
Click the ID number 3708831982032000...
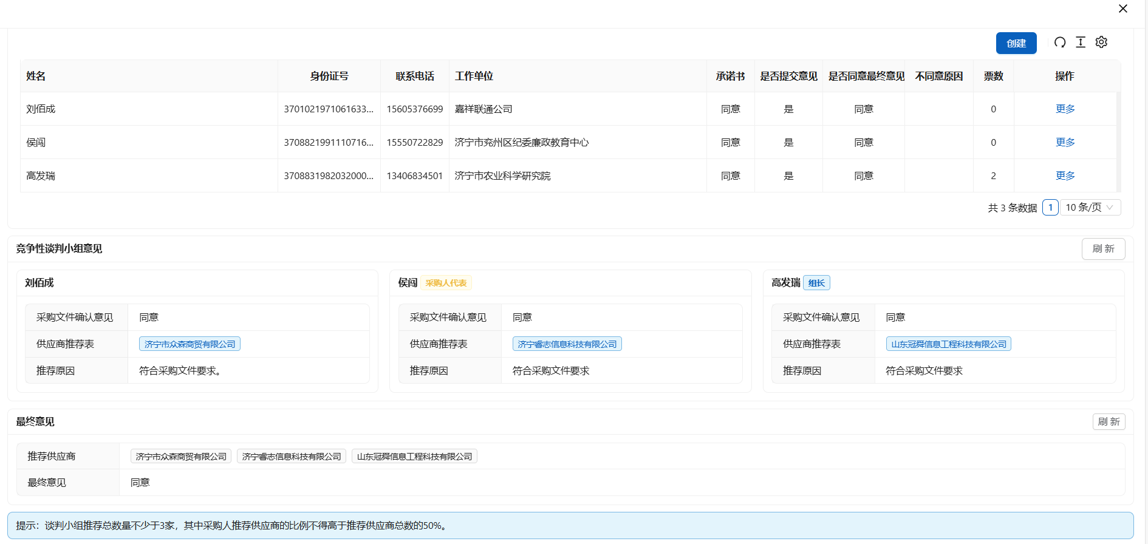pyautogui.click(x=329, y=176)
